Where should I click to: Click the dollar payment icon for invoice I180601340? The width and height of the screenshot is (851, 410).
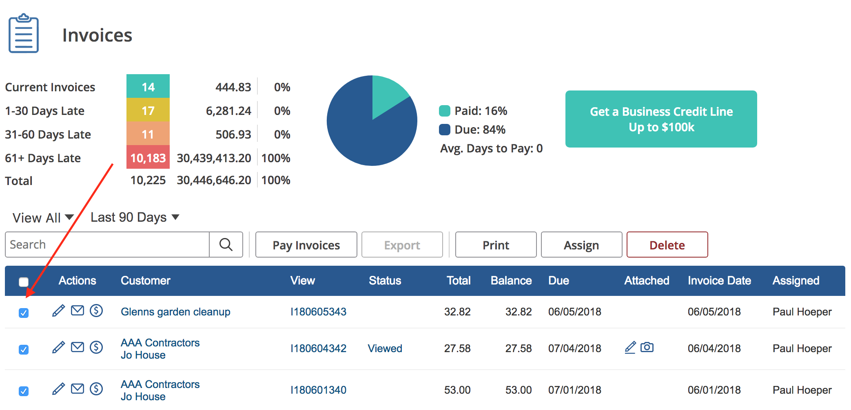click(96, 389)
